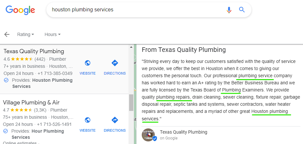Click phone number +1 713-385-0349
Screen dimensions: 303x144
55,73
